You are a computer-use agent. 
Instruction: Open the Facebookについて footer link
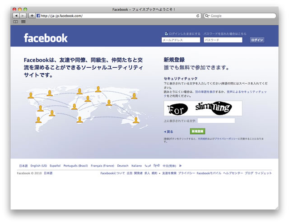pyautogui.click(x=112, y=173)
